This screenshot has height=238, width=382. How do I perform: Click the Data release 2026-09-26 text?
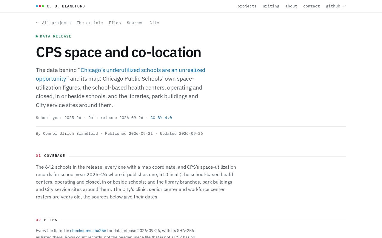tap(116, 118)
